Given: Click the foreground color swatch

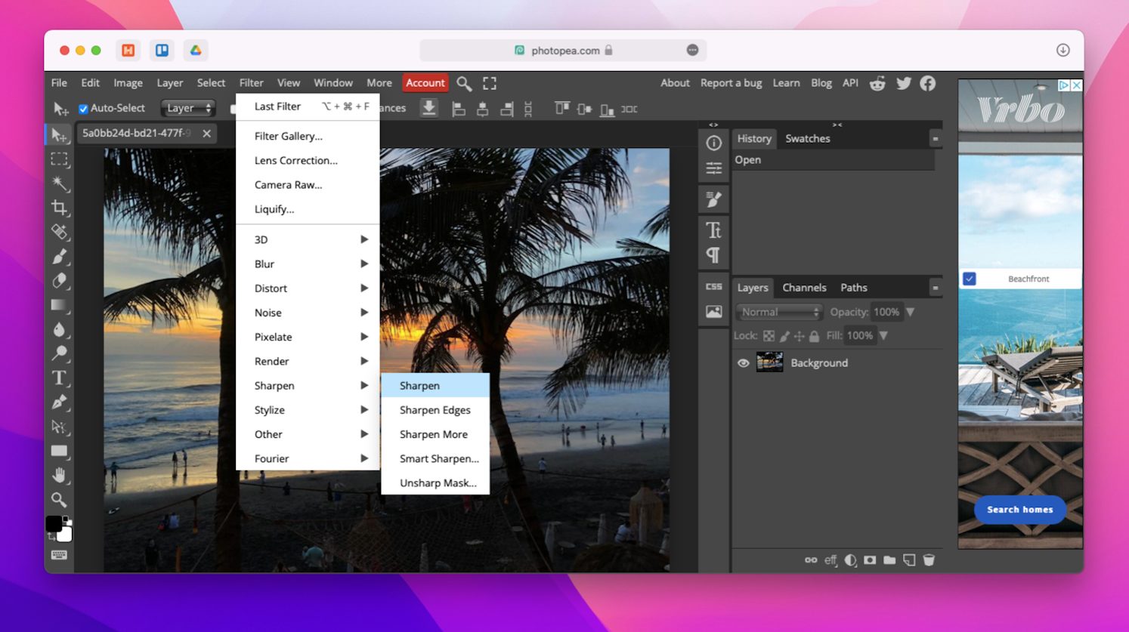Looking at the screenshot, I should (54, 523).
